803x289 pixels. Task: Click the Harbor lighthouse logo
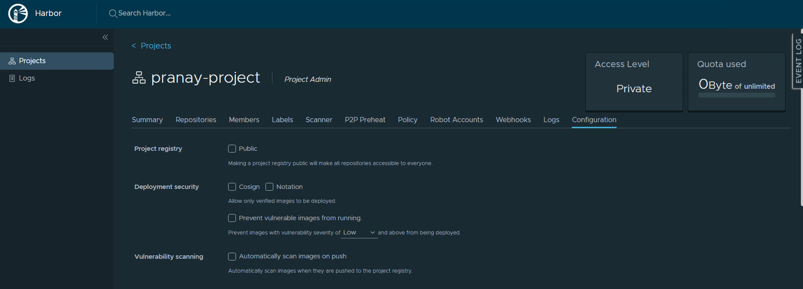coord(18,14)
